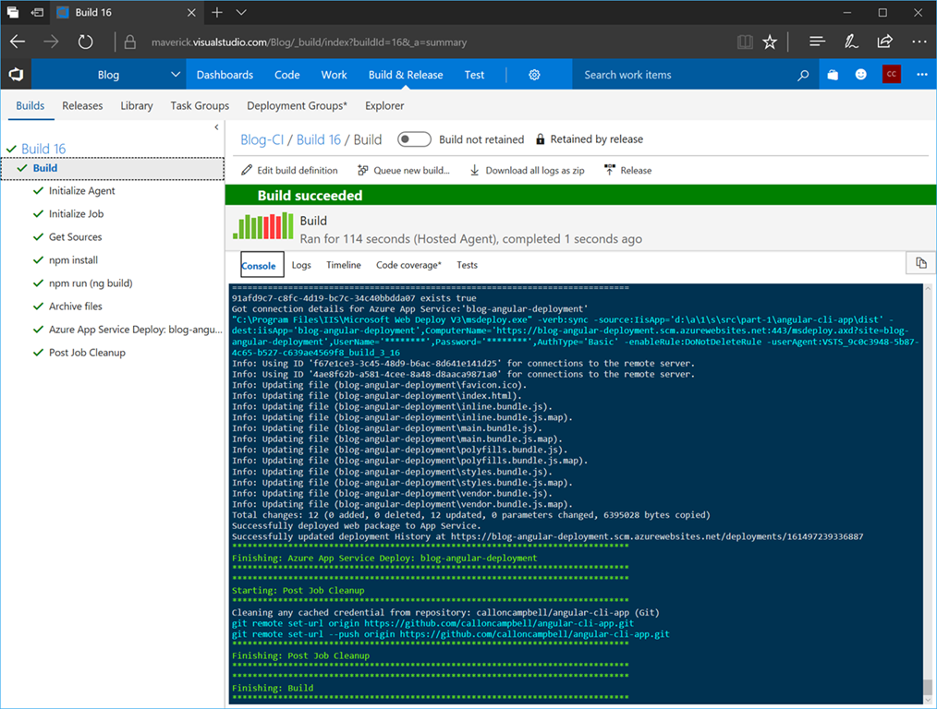Open the browser tab list chevron
Screen dimensions: 937x709
point(241,13)
